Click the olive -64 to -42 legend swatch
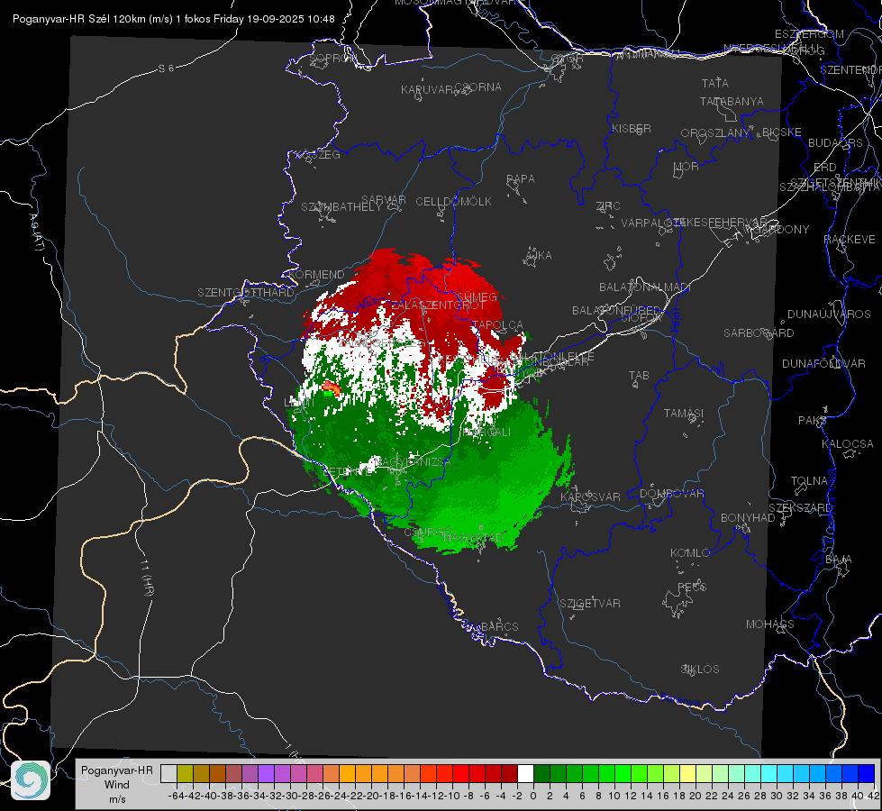Screen dimensions: 882x811 pos(185,773)
